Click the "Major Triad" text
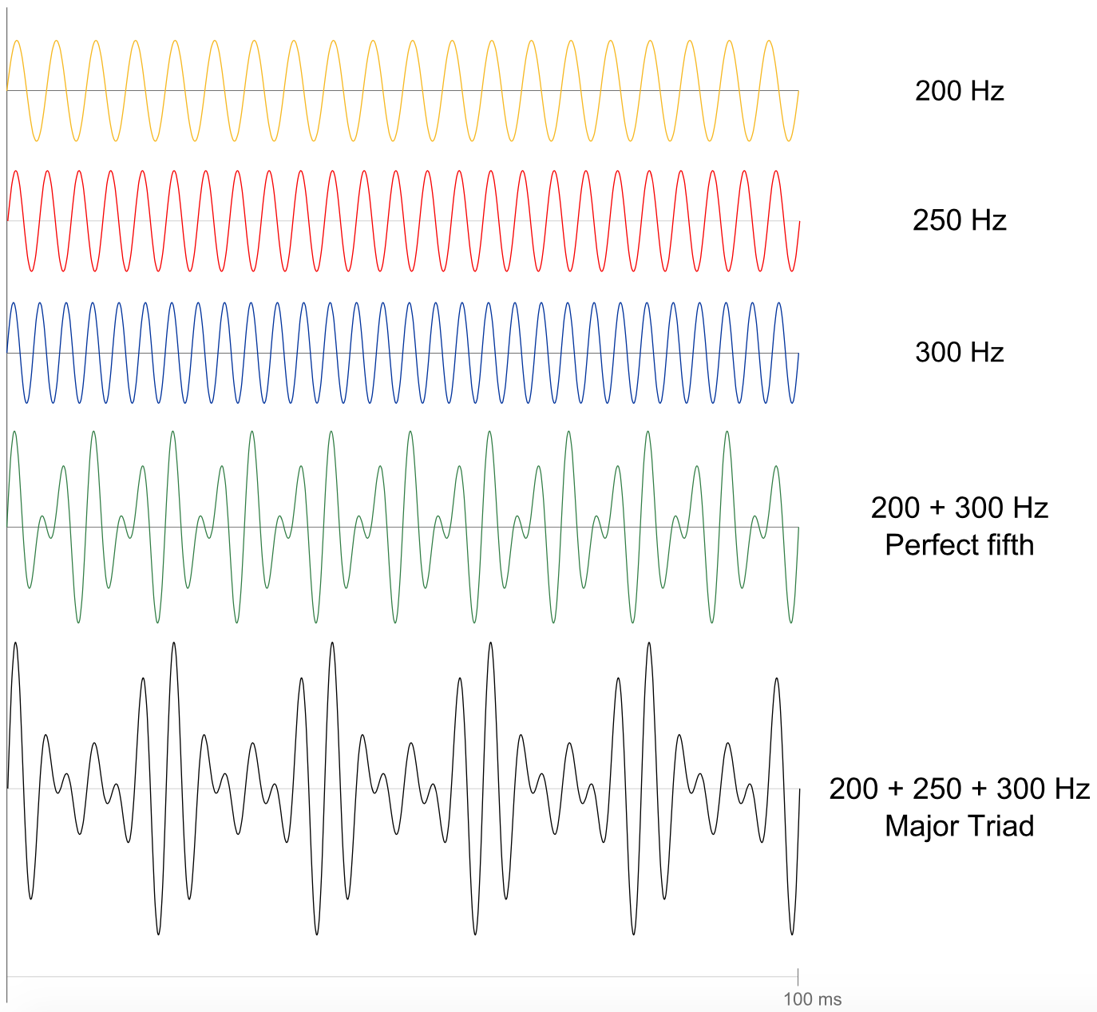1097x1012 pixels. (x=959, y=826)
